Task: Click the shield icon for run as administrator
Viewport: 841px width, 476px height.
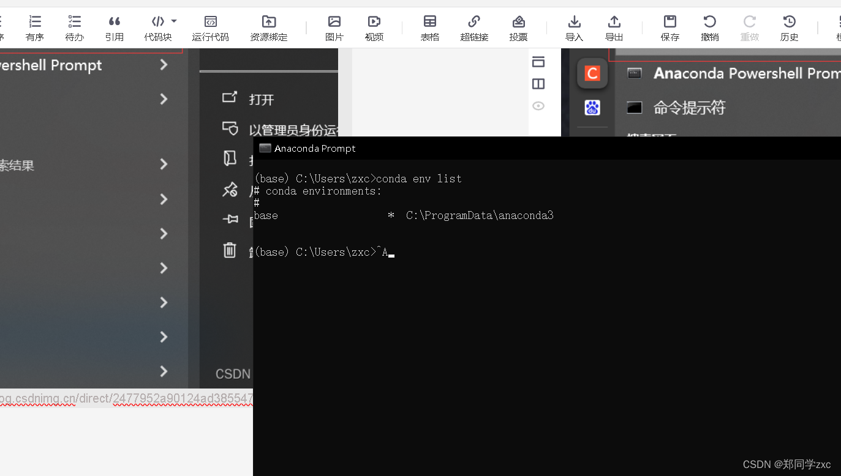Action: coord(230,128)
